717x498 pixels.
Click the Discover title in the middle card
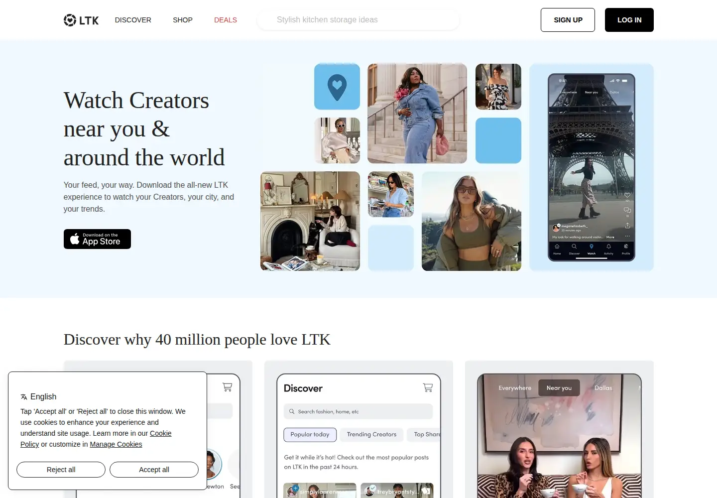[303, 388]
